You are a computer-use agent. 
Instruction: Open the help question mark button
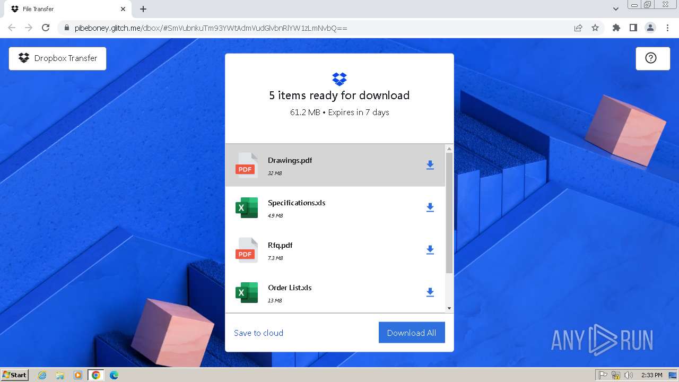(x=652, y=58)
